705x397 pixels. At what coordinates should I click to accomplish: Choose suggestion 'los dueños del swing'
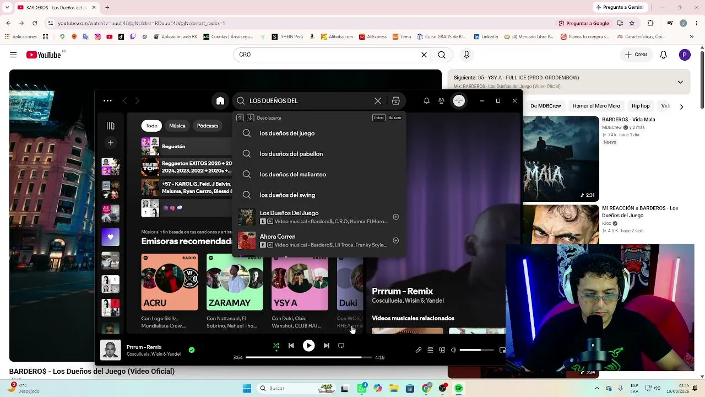319,195
